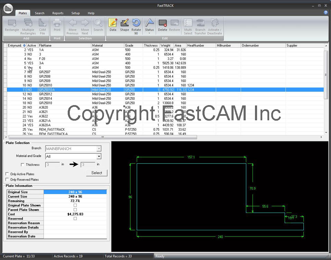Click the Rotate 90 icon
331x260 pixels.
136,23
